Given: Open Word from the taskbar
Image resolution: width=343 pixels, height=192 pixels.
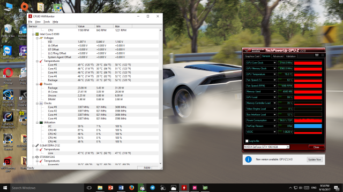Looking at the screenshot, I should coord(121,188).
